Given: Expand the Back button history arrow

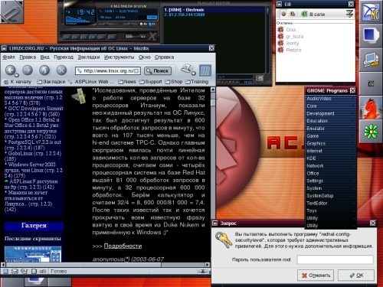Looking at the screenshot, I should coord(17,75).
